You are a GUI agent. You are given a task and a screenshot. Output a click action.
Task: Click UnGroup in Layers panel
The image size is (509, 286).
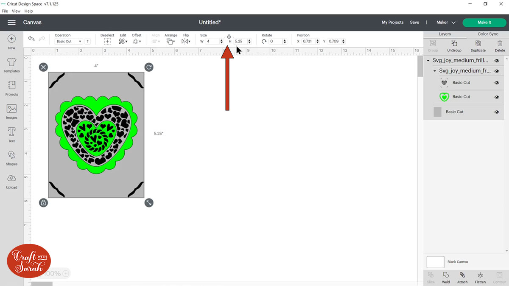pyautogui.click(x=454, y=46)
